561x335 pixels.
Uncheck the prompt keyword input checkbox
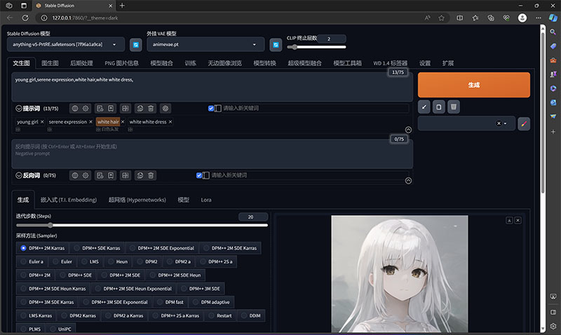pyautogui.click(x=211, y=109)
